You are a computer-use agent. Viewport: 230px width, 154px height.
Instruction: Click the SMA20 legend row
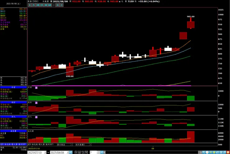click(x=13, y=13)
